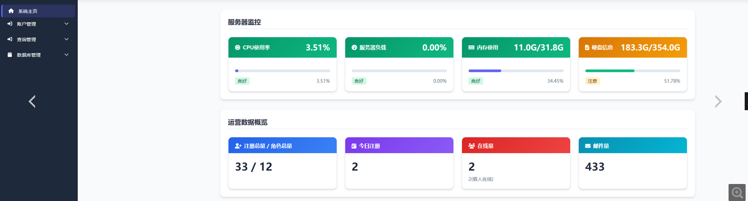Click the zoom magnifier icon in corner
748x201 pixels.
[x=737, y=192]
